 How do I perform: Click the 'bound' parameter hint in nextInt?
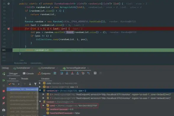pyautogui.click(x=70, y=32)
